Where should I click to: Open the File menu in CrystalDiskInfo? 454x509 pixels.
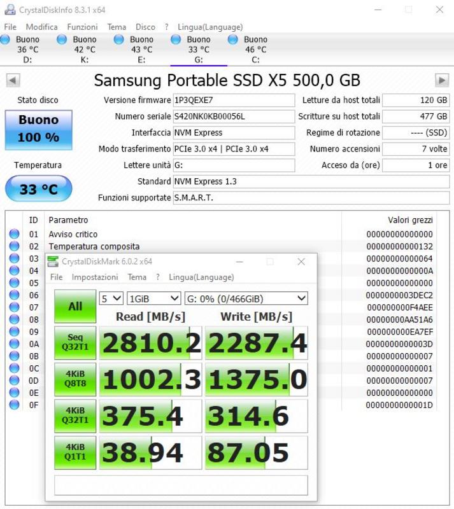(10, 27)
